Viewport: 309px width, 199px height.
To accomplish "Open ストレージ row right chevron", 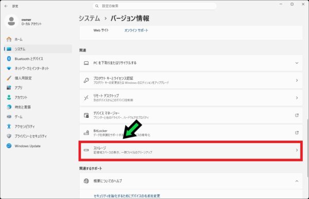I will (x=297, y=150).
